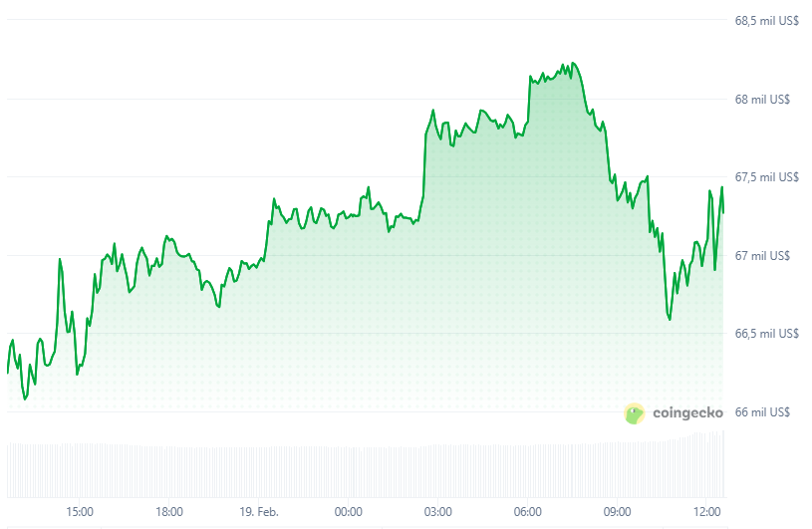This screenshot has height=529, width=812.
Task: Click the price line's sharp dip after 09:00
Action: [x=670, y=319]
